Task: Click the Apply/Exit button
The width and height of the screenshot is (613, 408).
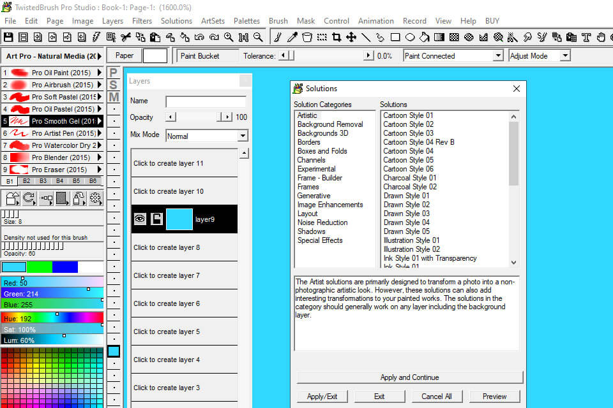Action: point(322,397)
